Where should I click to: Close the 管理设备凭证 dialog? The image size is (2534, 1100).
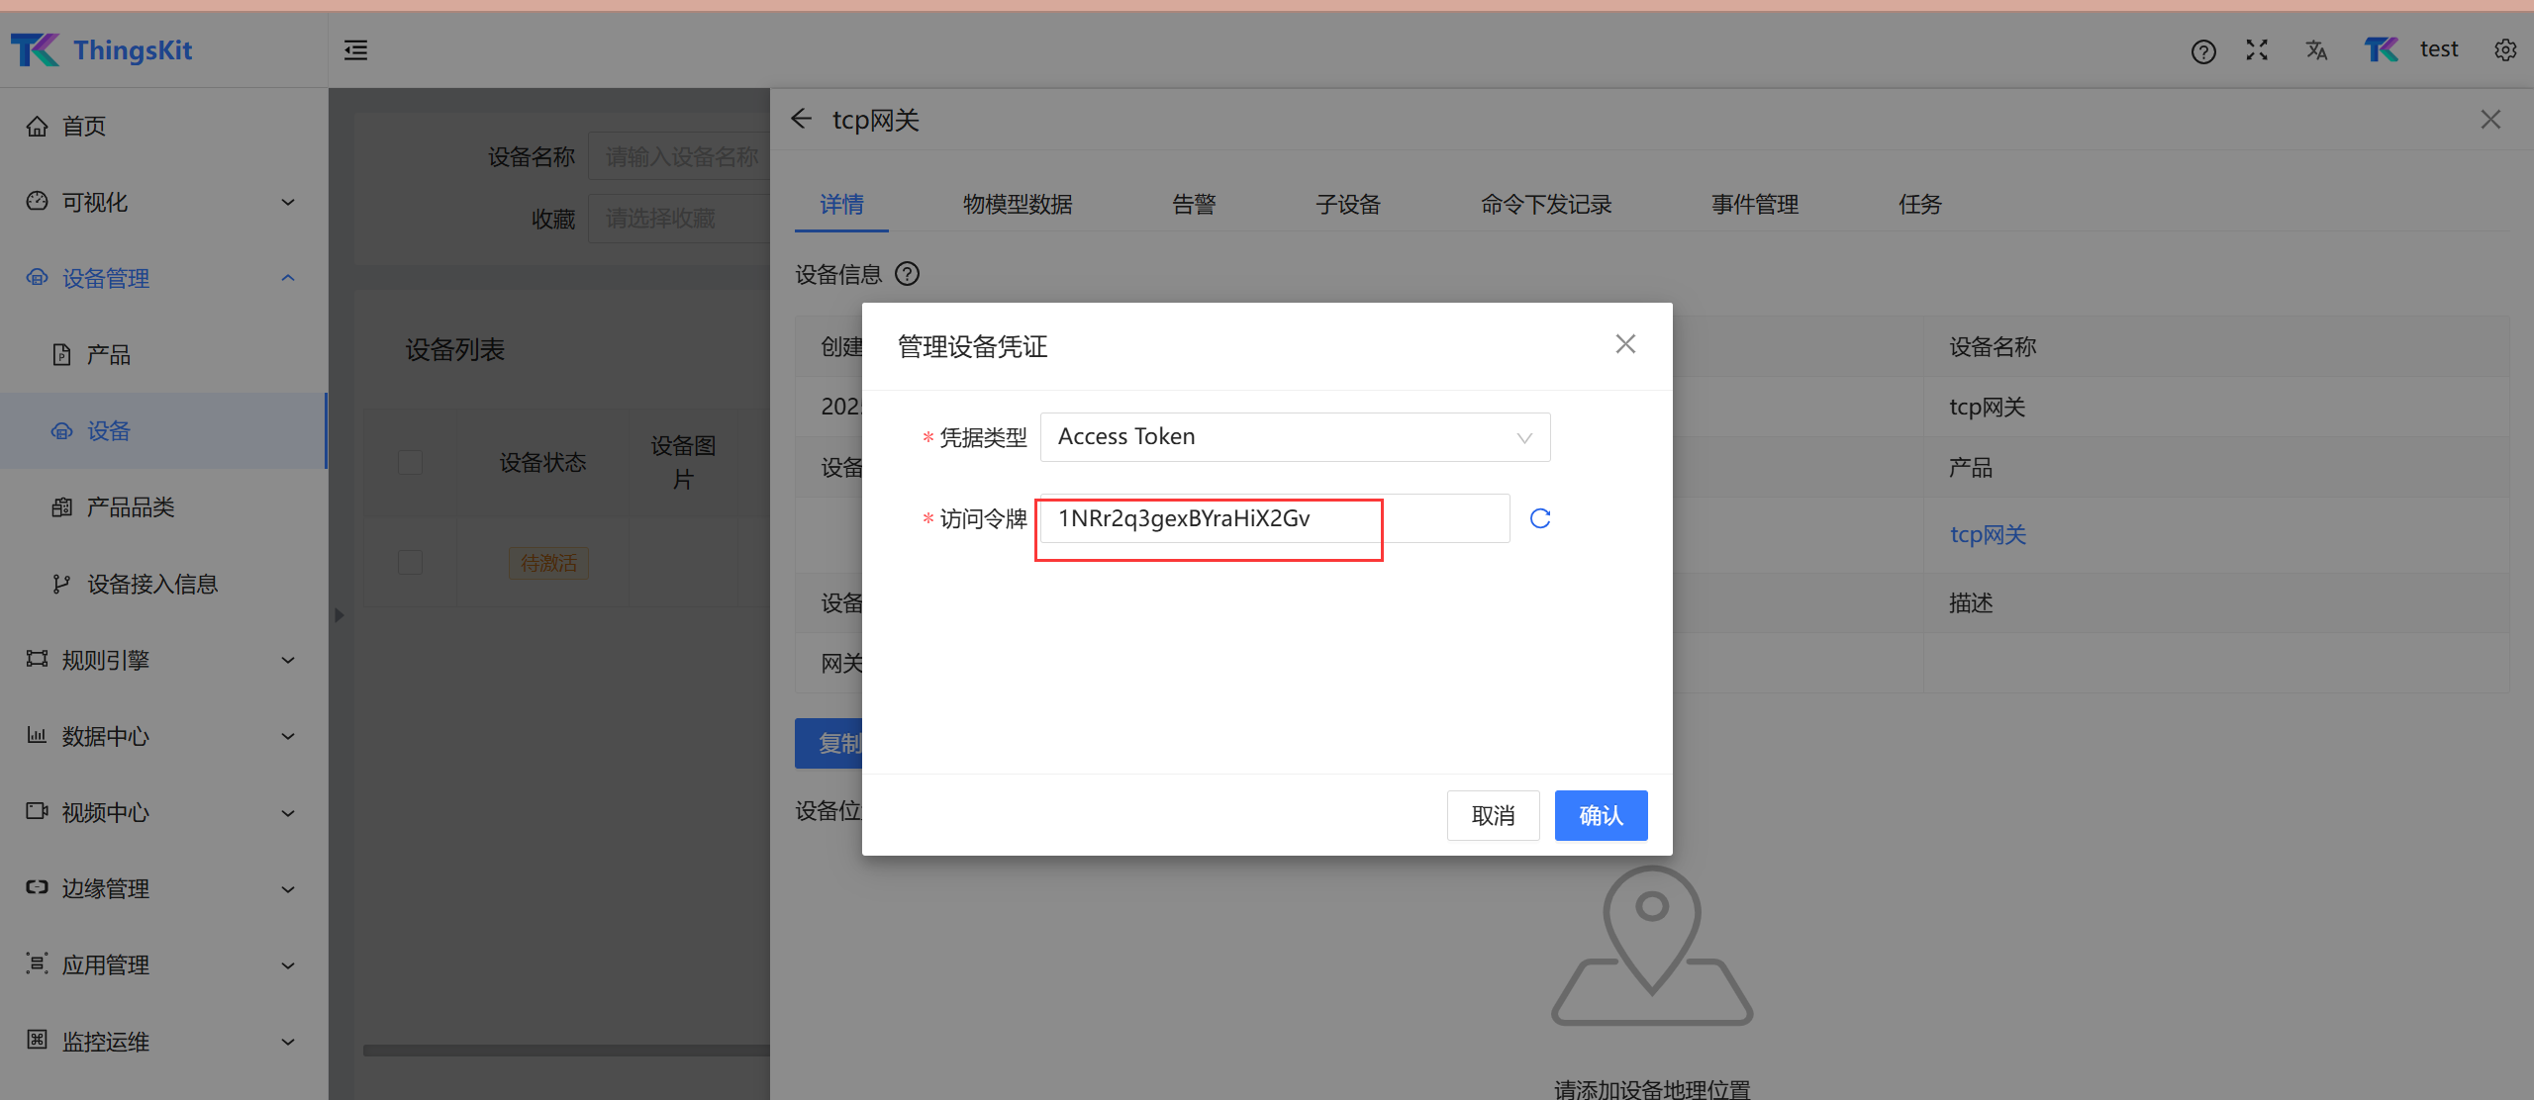(1624, 344)
